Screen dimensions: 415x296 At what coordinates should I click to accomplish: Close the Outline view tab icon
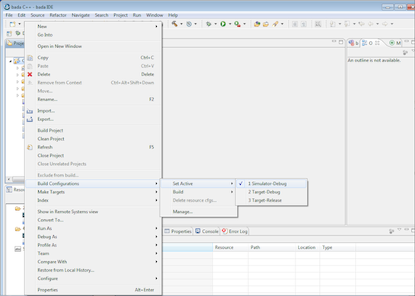(x=378, y=43)
